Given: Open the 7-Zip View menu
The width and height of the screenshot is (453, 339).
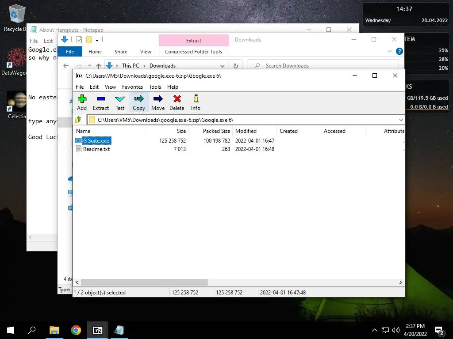Looking at the screenshot, I should pos(110,87).
